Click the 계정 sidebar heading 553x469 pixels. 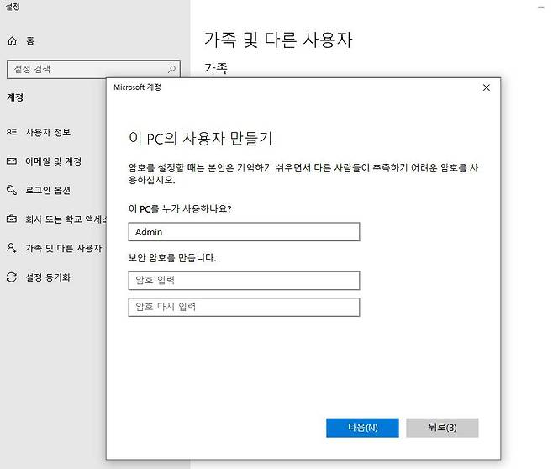point(15,97)
